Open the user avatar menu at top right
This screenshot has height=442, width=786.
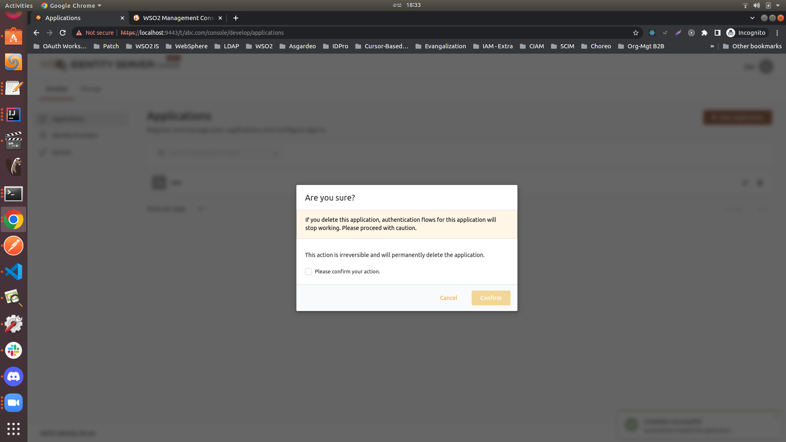pyautogui.click(x=765, y=66)
